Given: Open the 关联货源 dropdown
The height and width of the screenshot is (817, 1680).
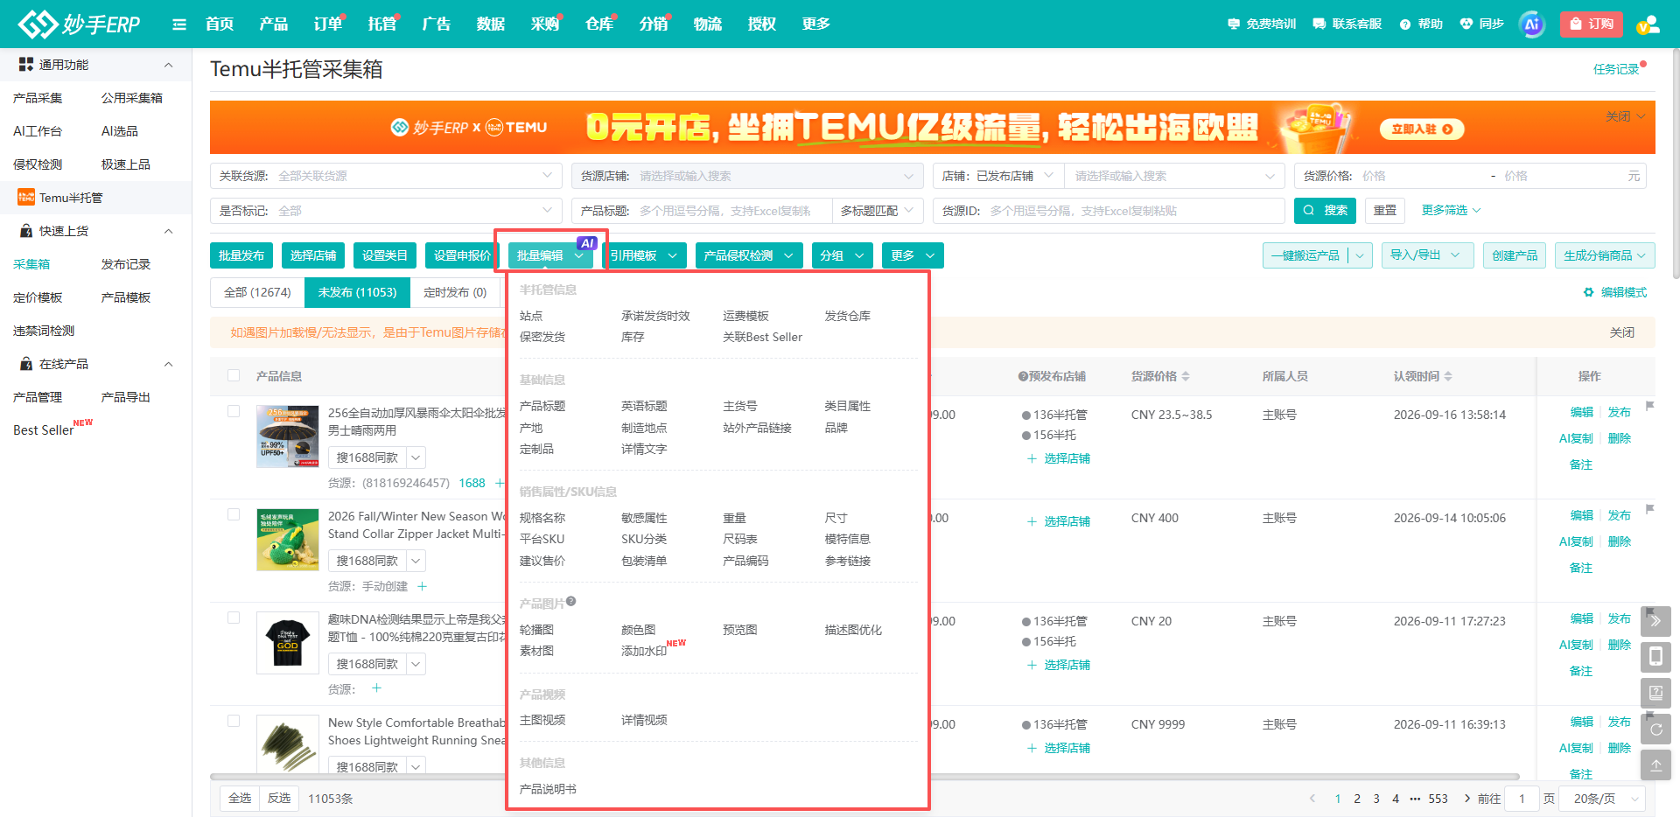Looking at the screenshot, I should click(x=386, y=176).
